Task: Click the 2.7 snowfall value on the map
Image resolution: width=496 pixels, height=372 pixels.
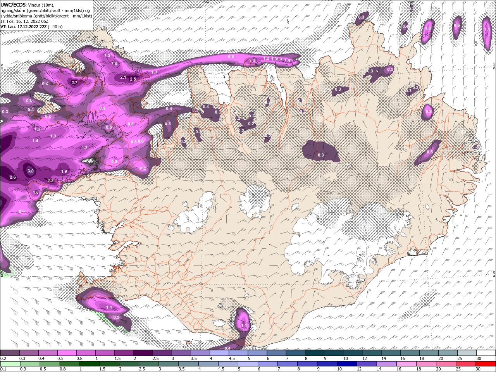Action: (75, 83)
